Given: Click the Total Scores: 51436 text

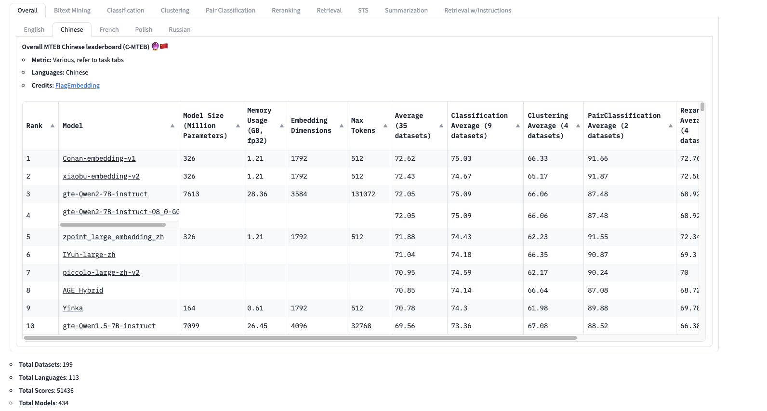Looking at the screenshot, I should point(46,390).
